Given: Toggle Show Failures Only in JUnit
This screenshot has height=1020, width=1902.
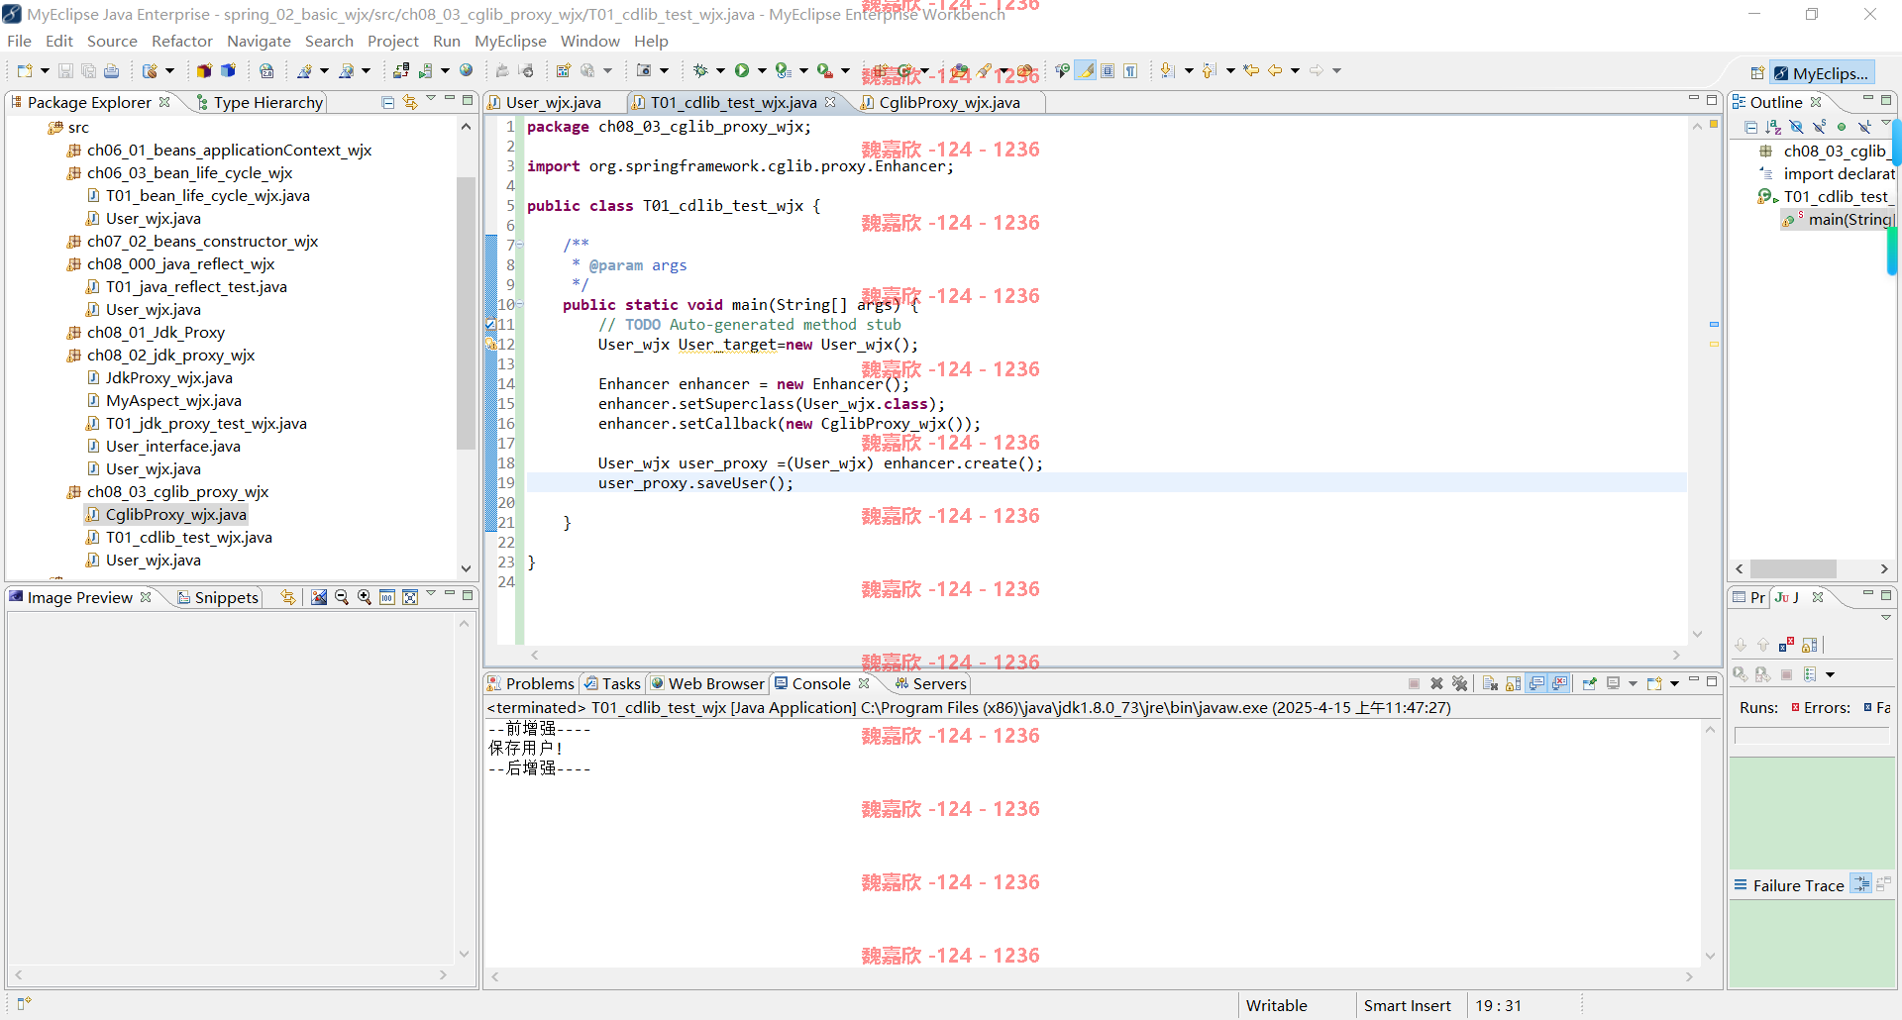Looking at the screenshot, I should [1786, 645].
